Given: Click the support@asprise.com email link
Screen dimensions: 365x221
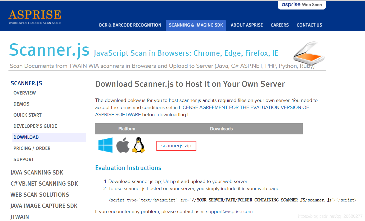Looking at the screenshot, I should [229, 211].
